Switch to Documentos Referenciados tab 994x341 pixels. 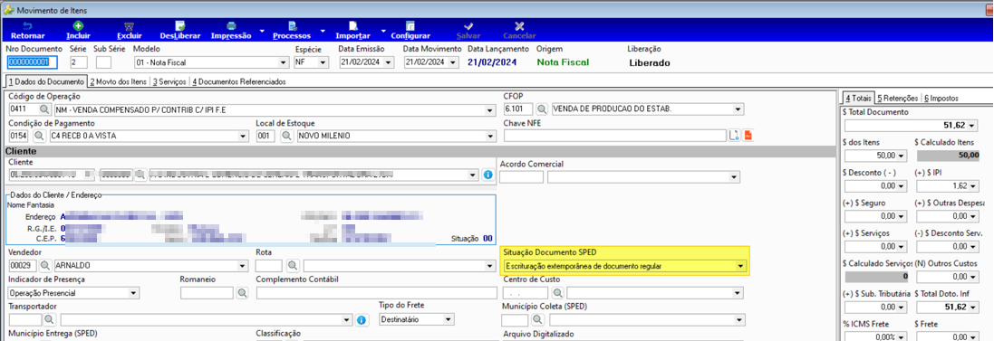pyautogui.click(x=239, y=81)
